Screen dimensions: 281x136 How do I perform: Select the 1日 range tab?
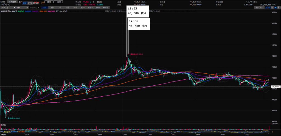pyautogui.click(x=45, y=7)
